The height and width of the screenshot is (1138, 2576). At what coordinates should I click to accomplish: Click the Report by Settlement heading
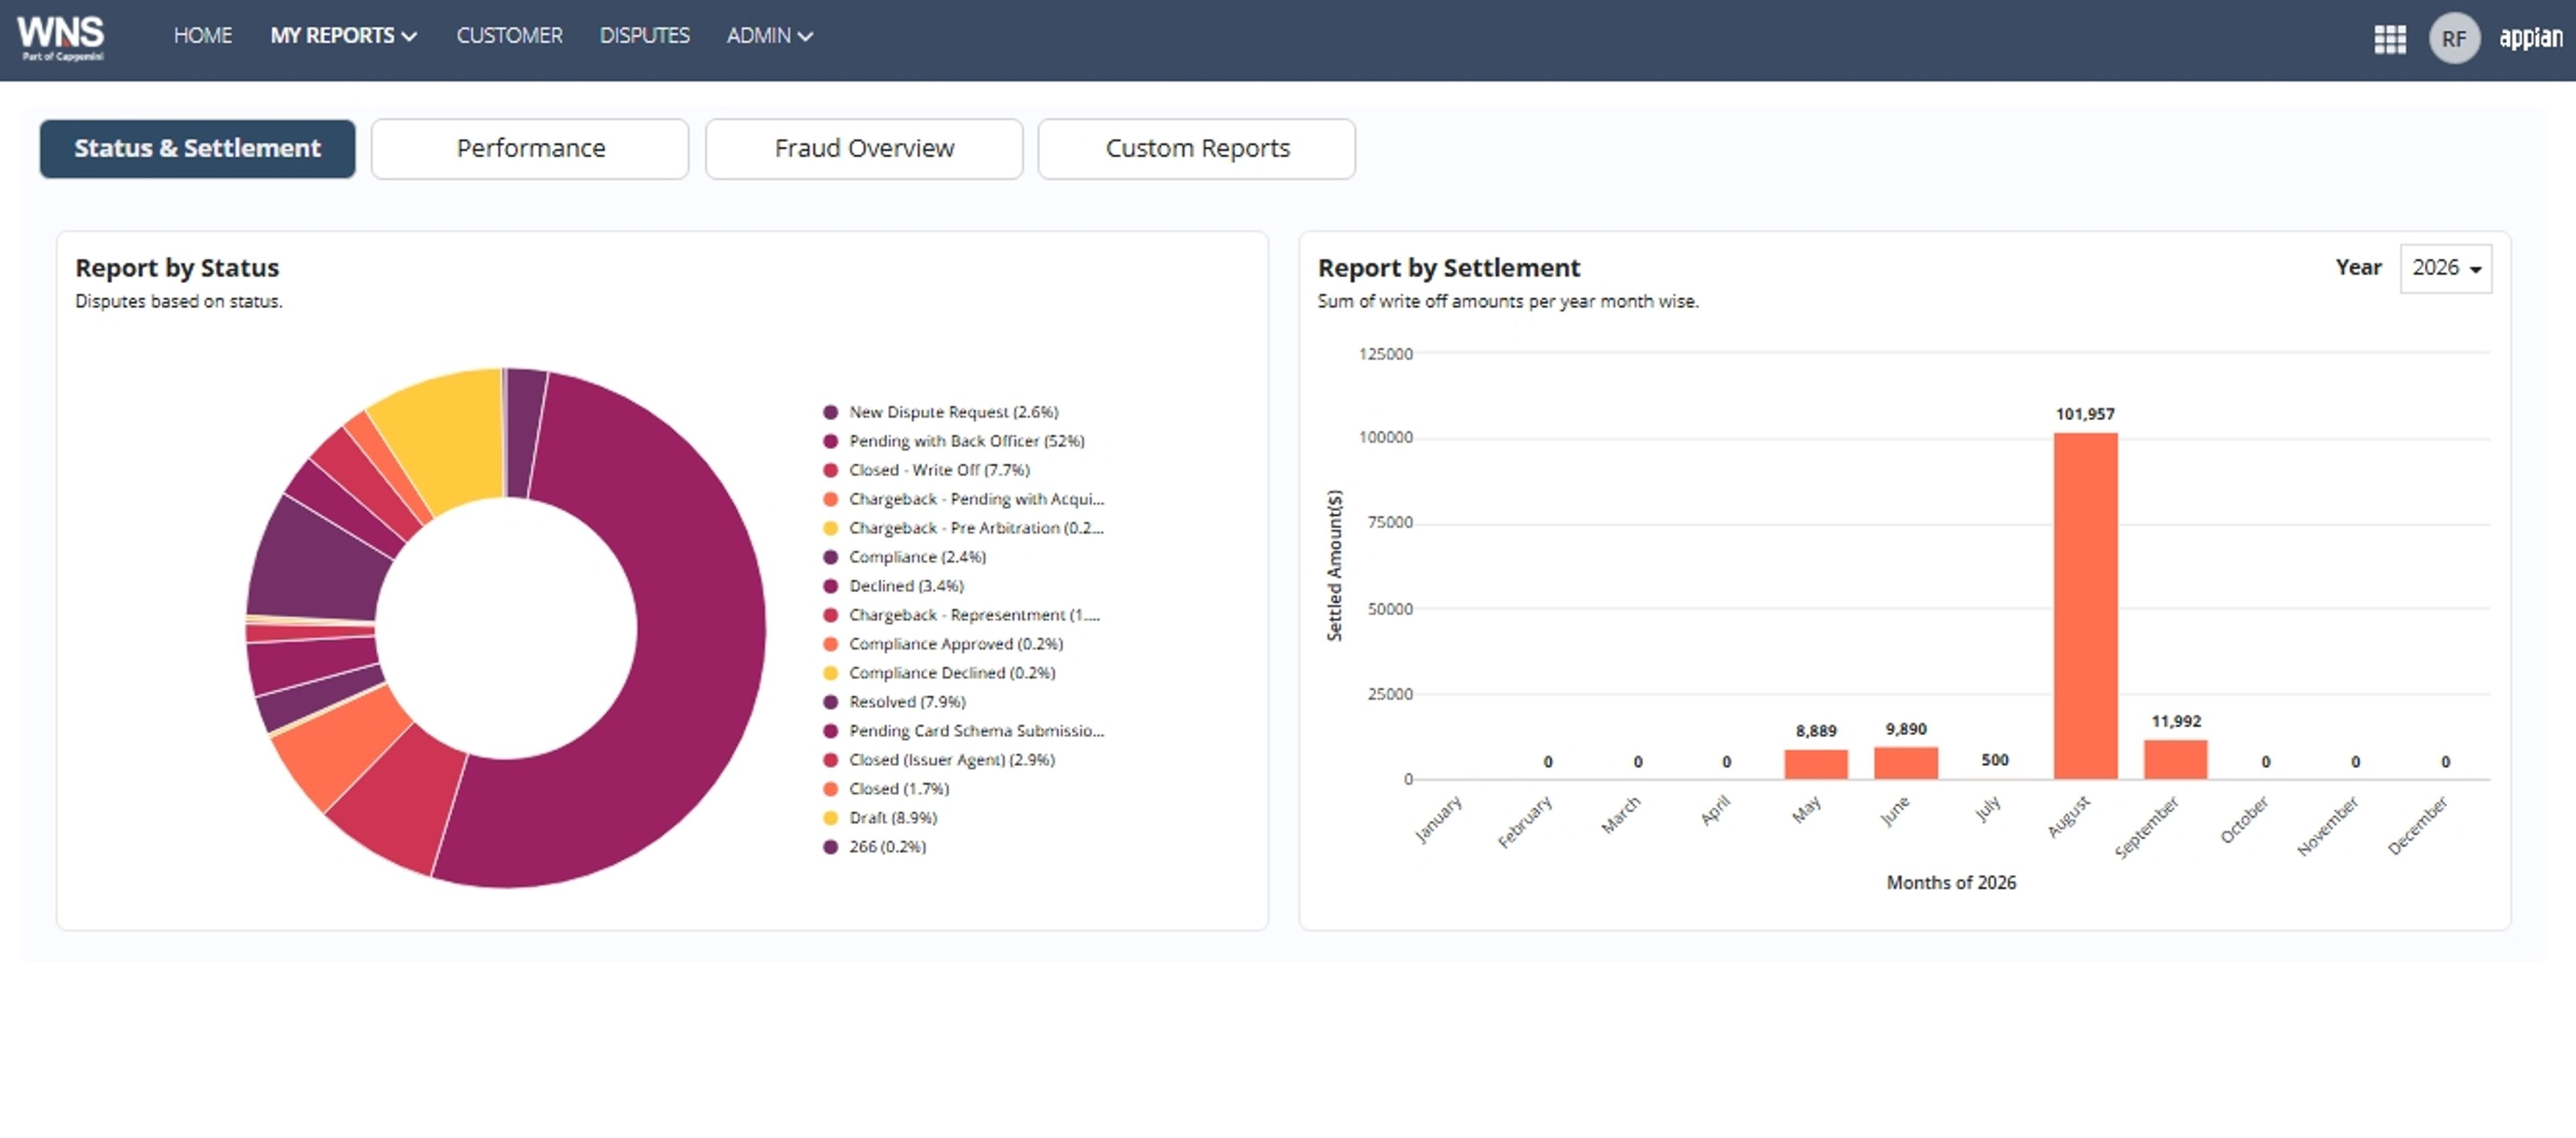1449,268
